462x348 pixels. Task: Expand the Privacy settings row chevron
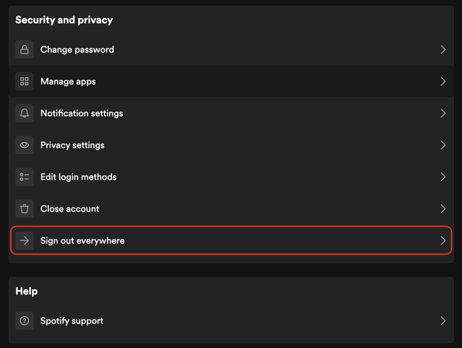(443, 145)
